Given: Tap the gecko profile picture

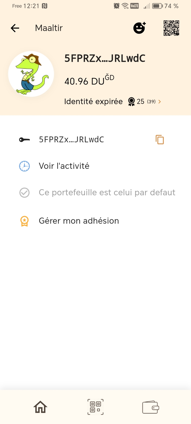Looking at the screenshot, I should pyautogui.click(x=31, y=74).
